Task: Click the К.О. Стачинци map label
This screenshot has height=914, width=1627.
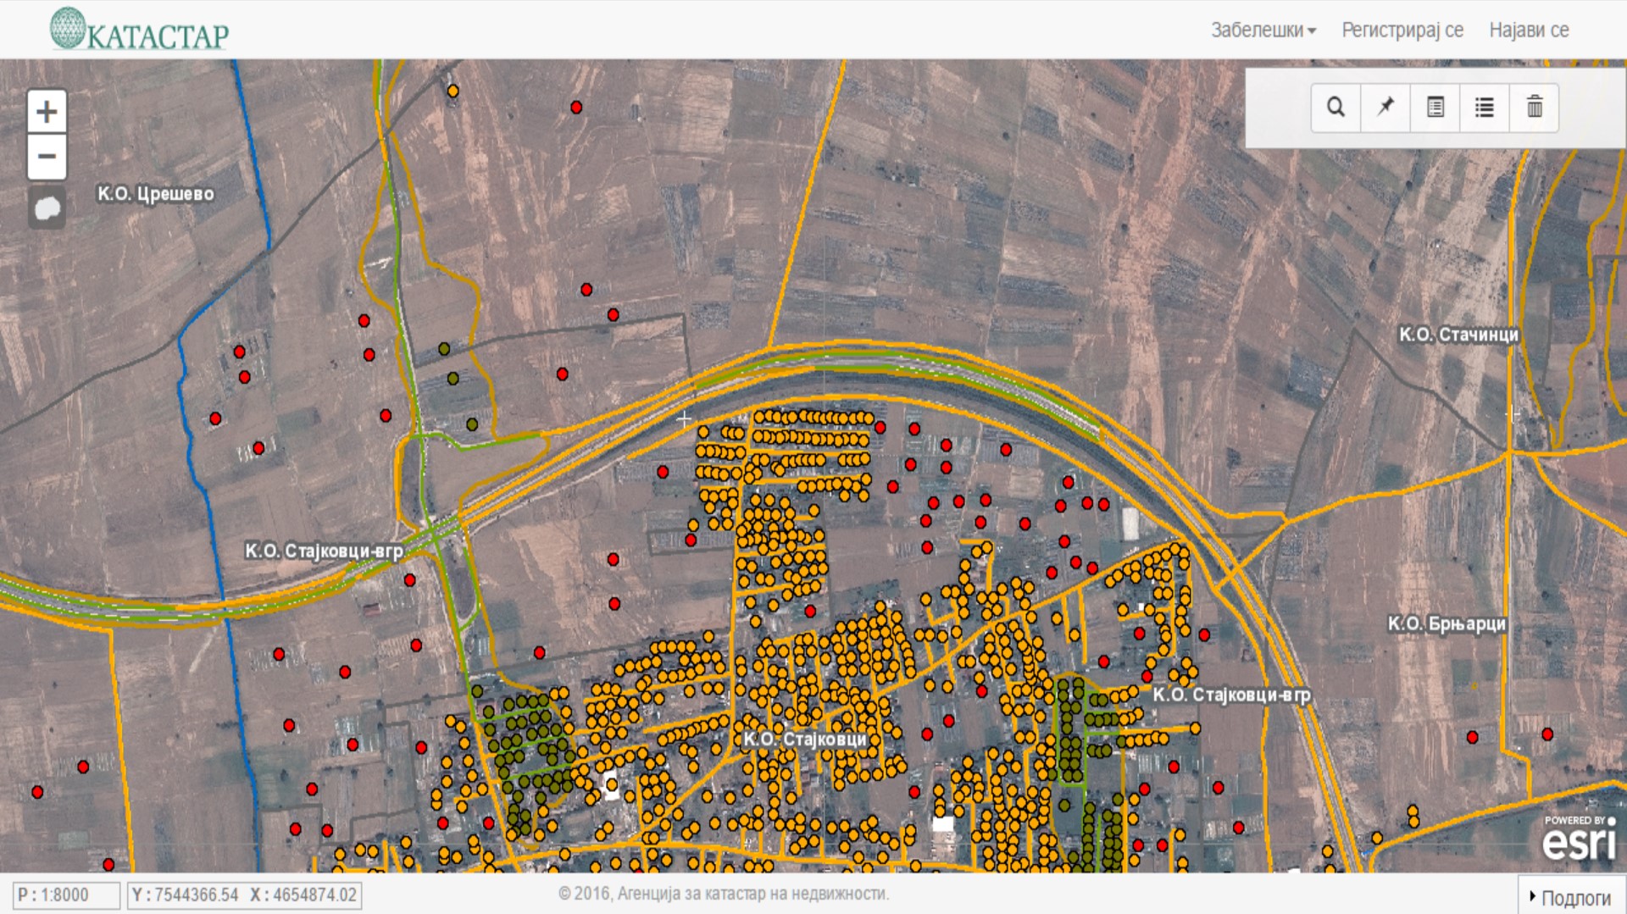Action: [1458, 335]
